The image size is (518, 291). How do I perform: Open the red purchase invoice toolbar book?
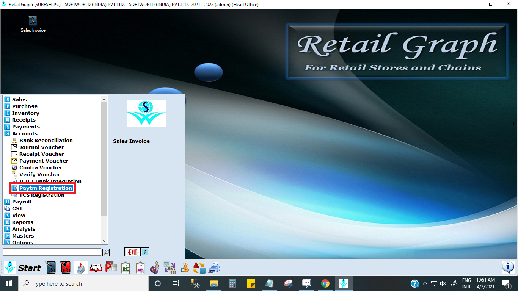click(x=65, y=268)
